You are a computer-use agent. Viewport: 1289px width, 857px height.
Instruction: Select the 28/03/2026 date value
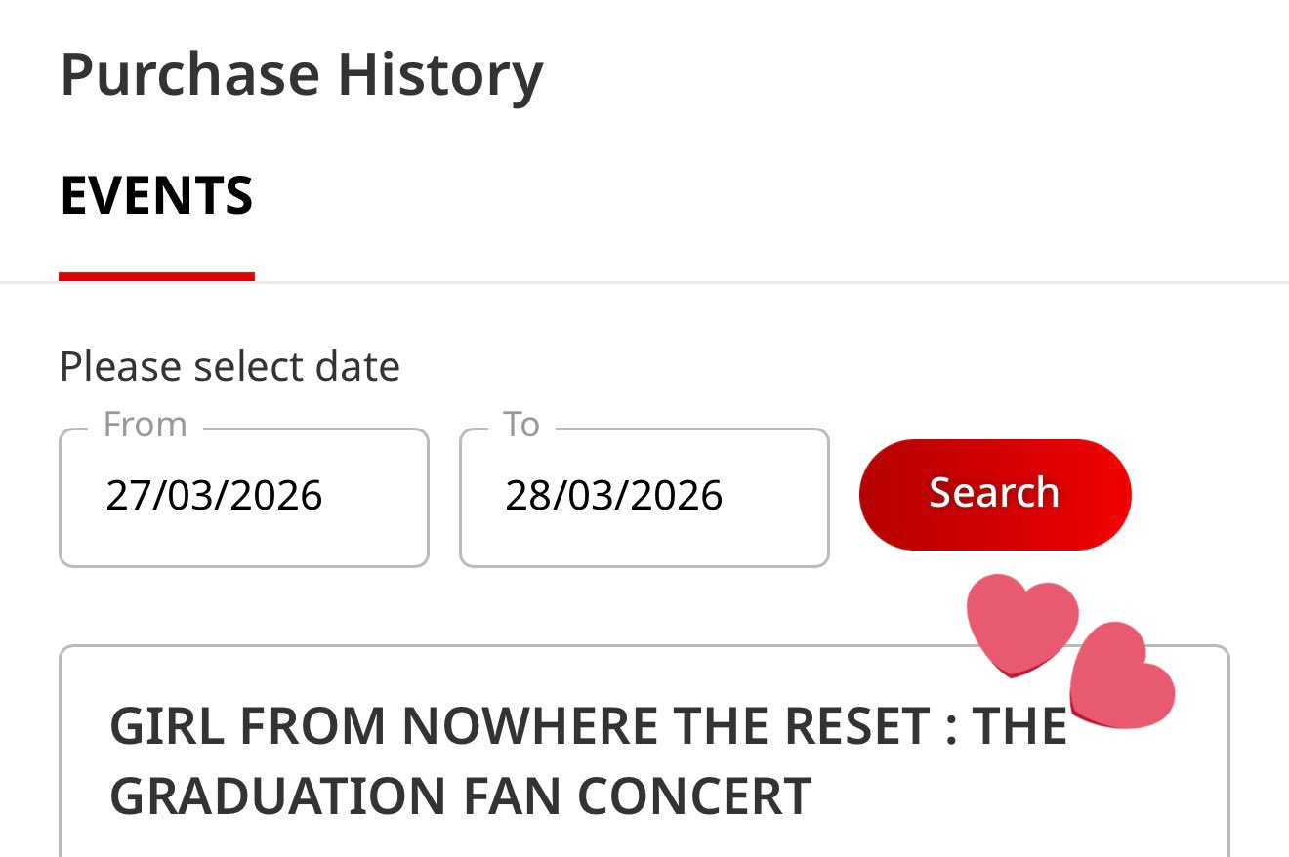[x=613, y=496]
